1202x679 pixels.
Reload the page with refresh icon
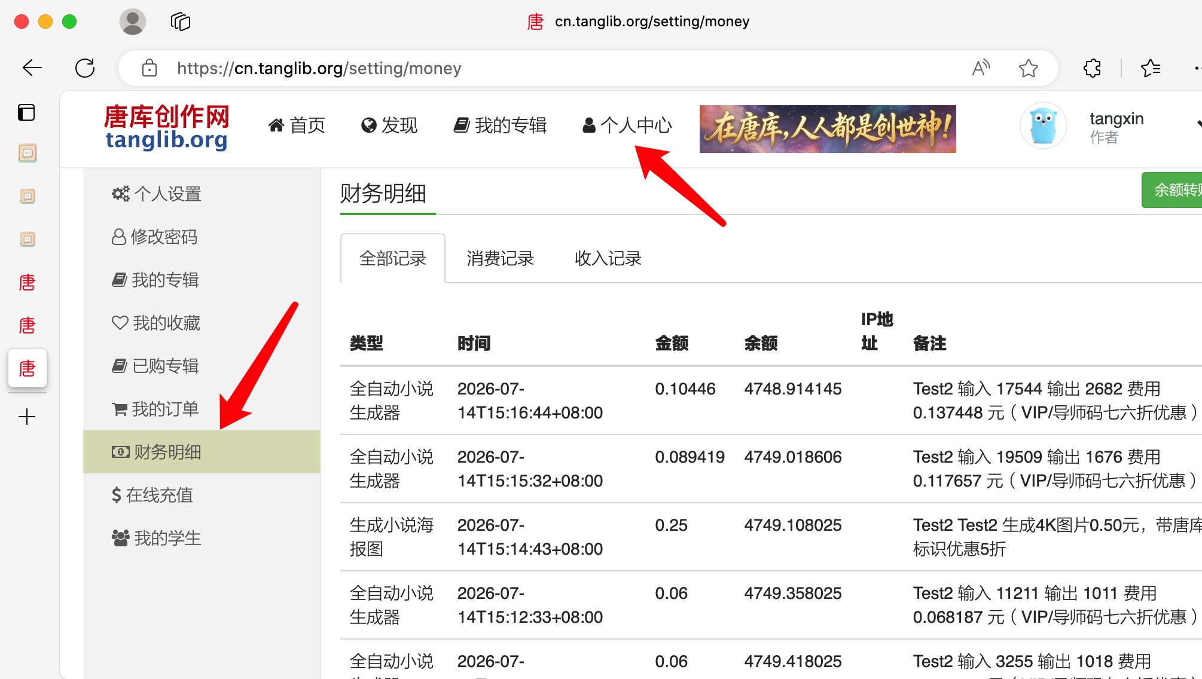85,68
